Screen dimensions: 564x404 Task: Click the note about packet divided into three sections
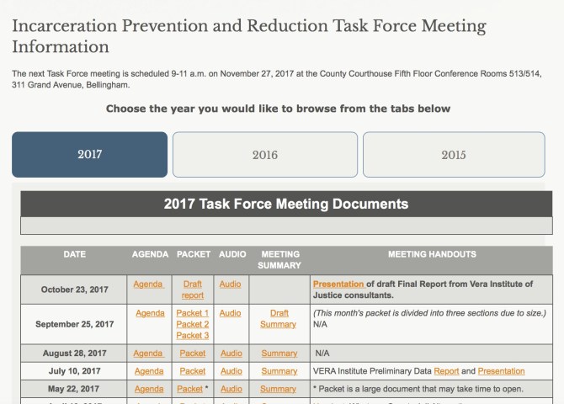click(x=429, y=313)
